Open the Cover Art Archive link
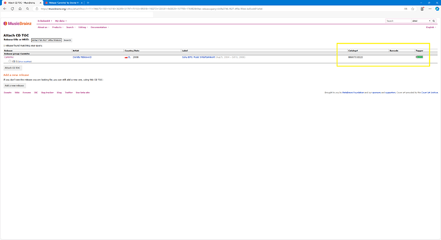Image resolution: width=441 pixels, height=240 pixels. tap(429, 93)
